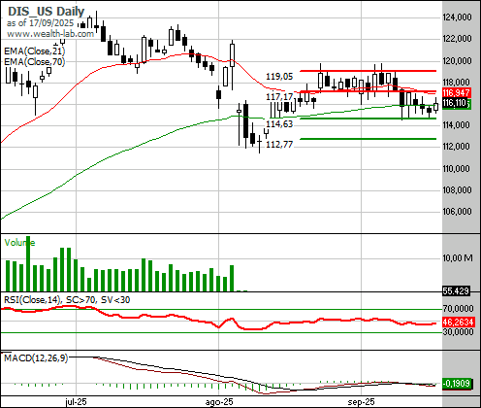This screenshot has width=481, height=408.
Task: Click the sep-25 date axis label
Action: [361, 402]
